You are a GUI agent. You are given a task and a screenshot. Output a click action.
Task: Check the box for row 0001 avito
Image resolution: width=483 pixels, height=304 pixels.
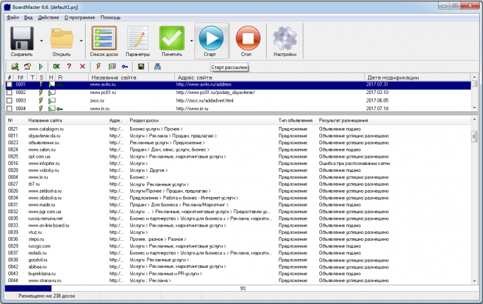click(9, 84)
